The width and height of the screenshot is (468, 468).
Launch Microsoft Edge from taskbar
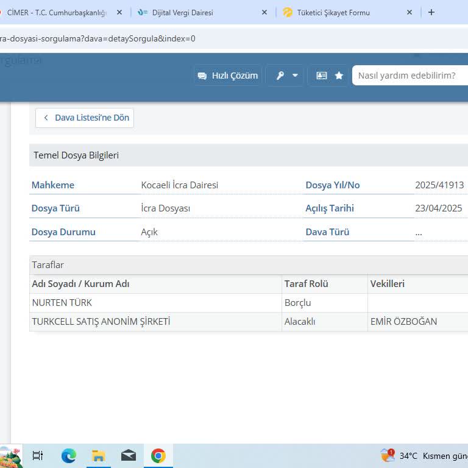69,456
